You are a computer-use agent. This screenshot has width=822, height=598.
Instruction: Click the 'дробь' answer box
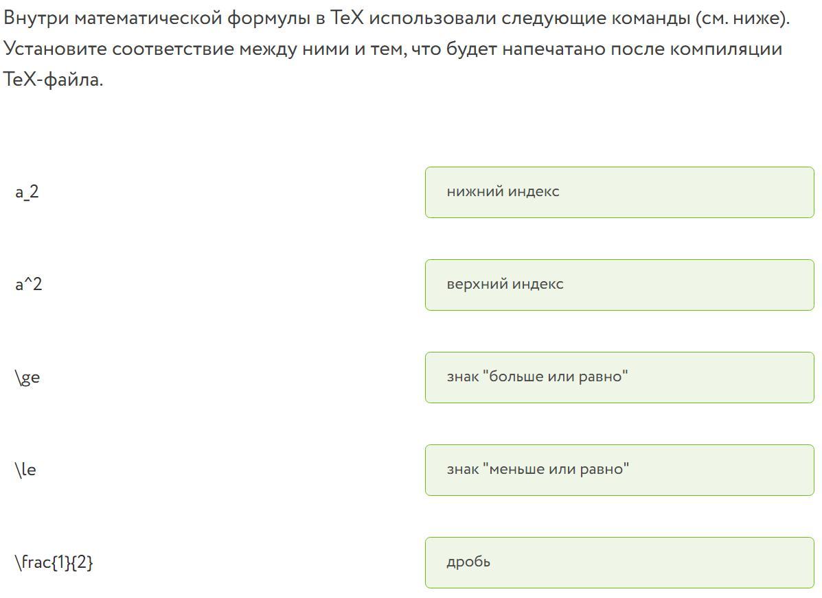(x=619, y=562)
